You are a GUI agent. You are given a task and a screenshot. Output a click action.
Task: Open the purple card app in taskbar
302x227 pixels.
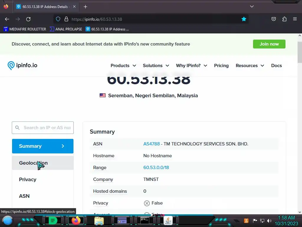coord(122,220)
